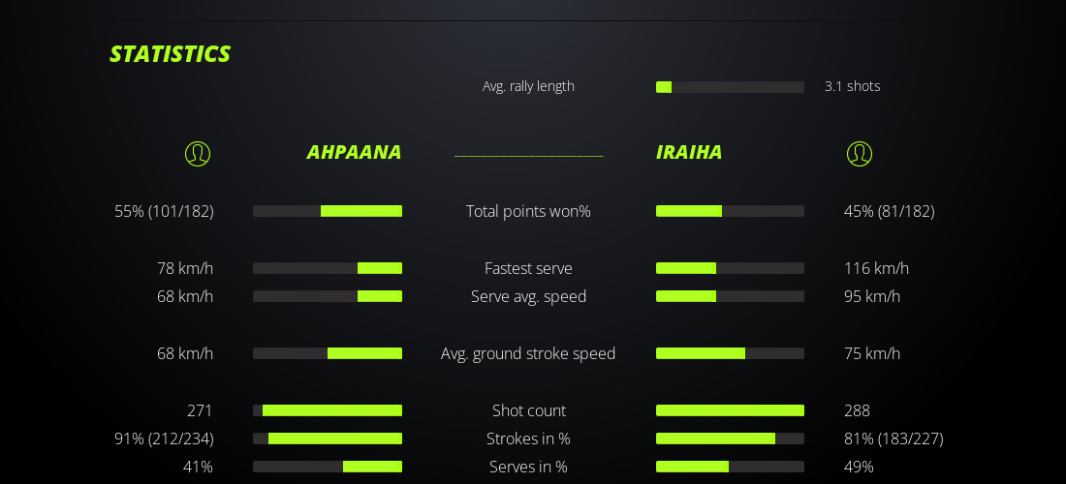
Task: Click Iraiha's Serves in % bar
Action: pos(730,467)
